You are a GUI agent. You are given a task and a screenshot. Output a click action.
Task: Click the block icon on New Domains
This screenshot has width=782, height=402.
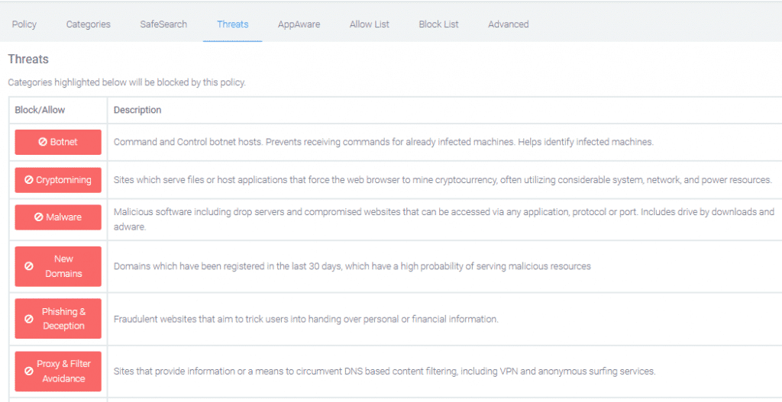pos(29,266)
